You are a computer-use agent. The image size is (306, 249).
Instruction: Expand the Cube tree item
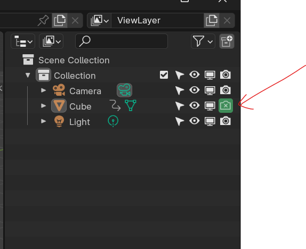[x=43, y=106]
